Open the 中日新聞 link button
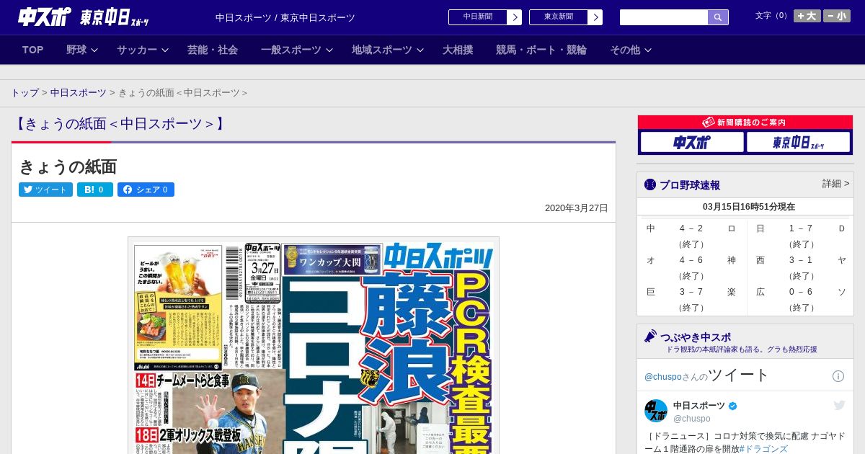This screenshot has height=454, width=865. click(x=477, y=17)
